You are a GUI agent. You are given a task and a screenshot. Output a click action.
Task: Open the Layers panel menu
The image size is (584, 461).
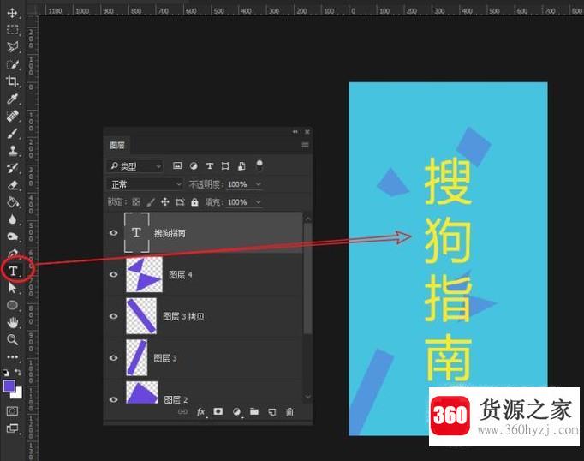pos(305,145)
